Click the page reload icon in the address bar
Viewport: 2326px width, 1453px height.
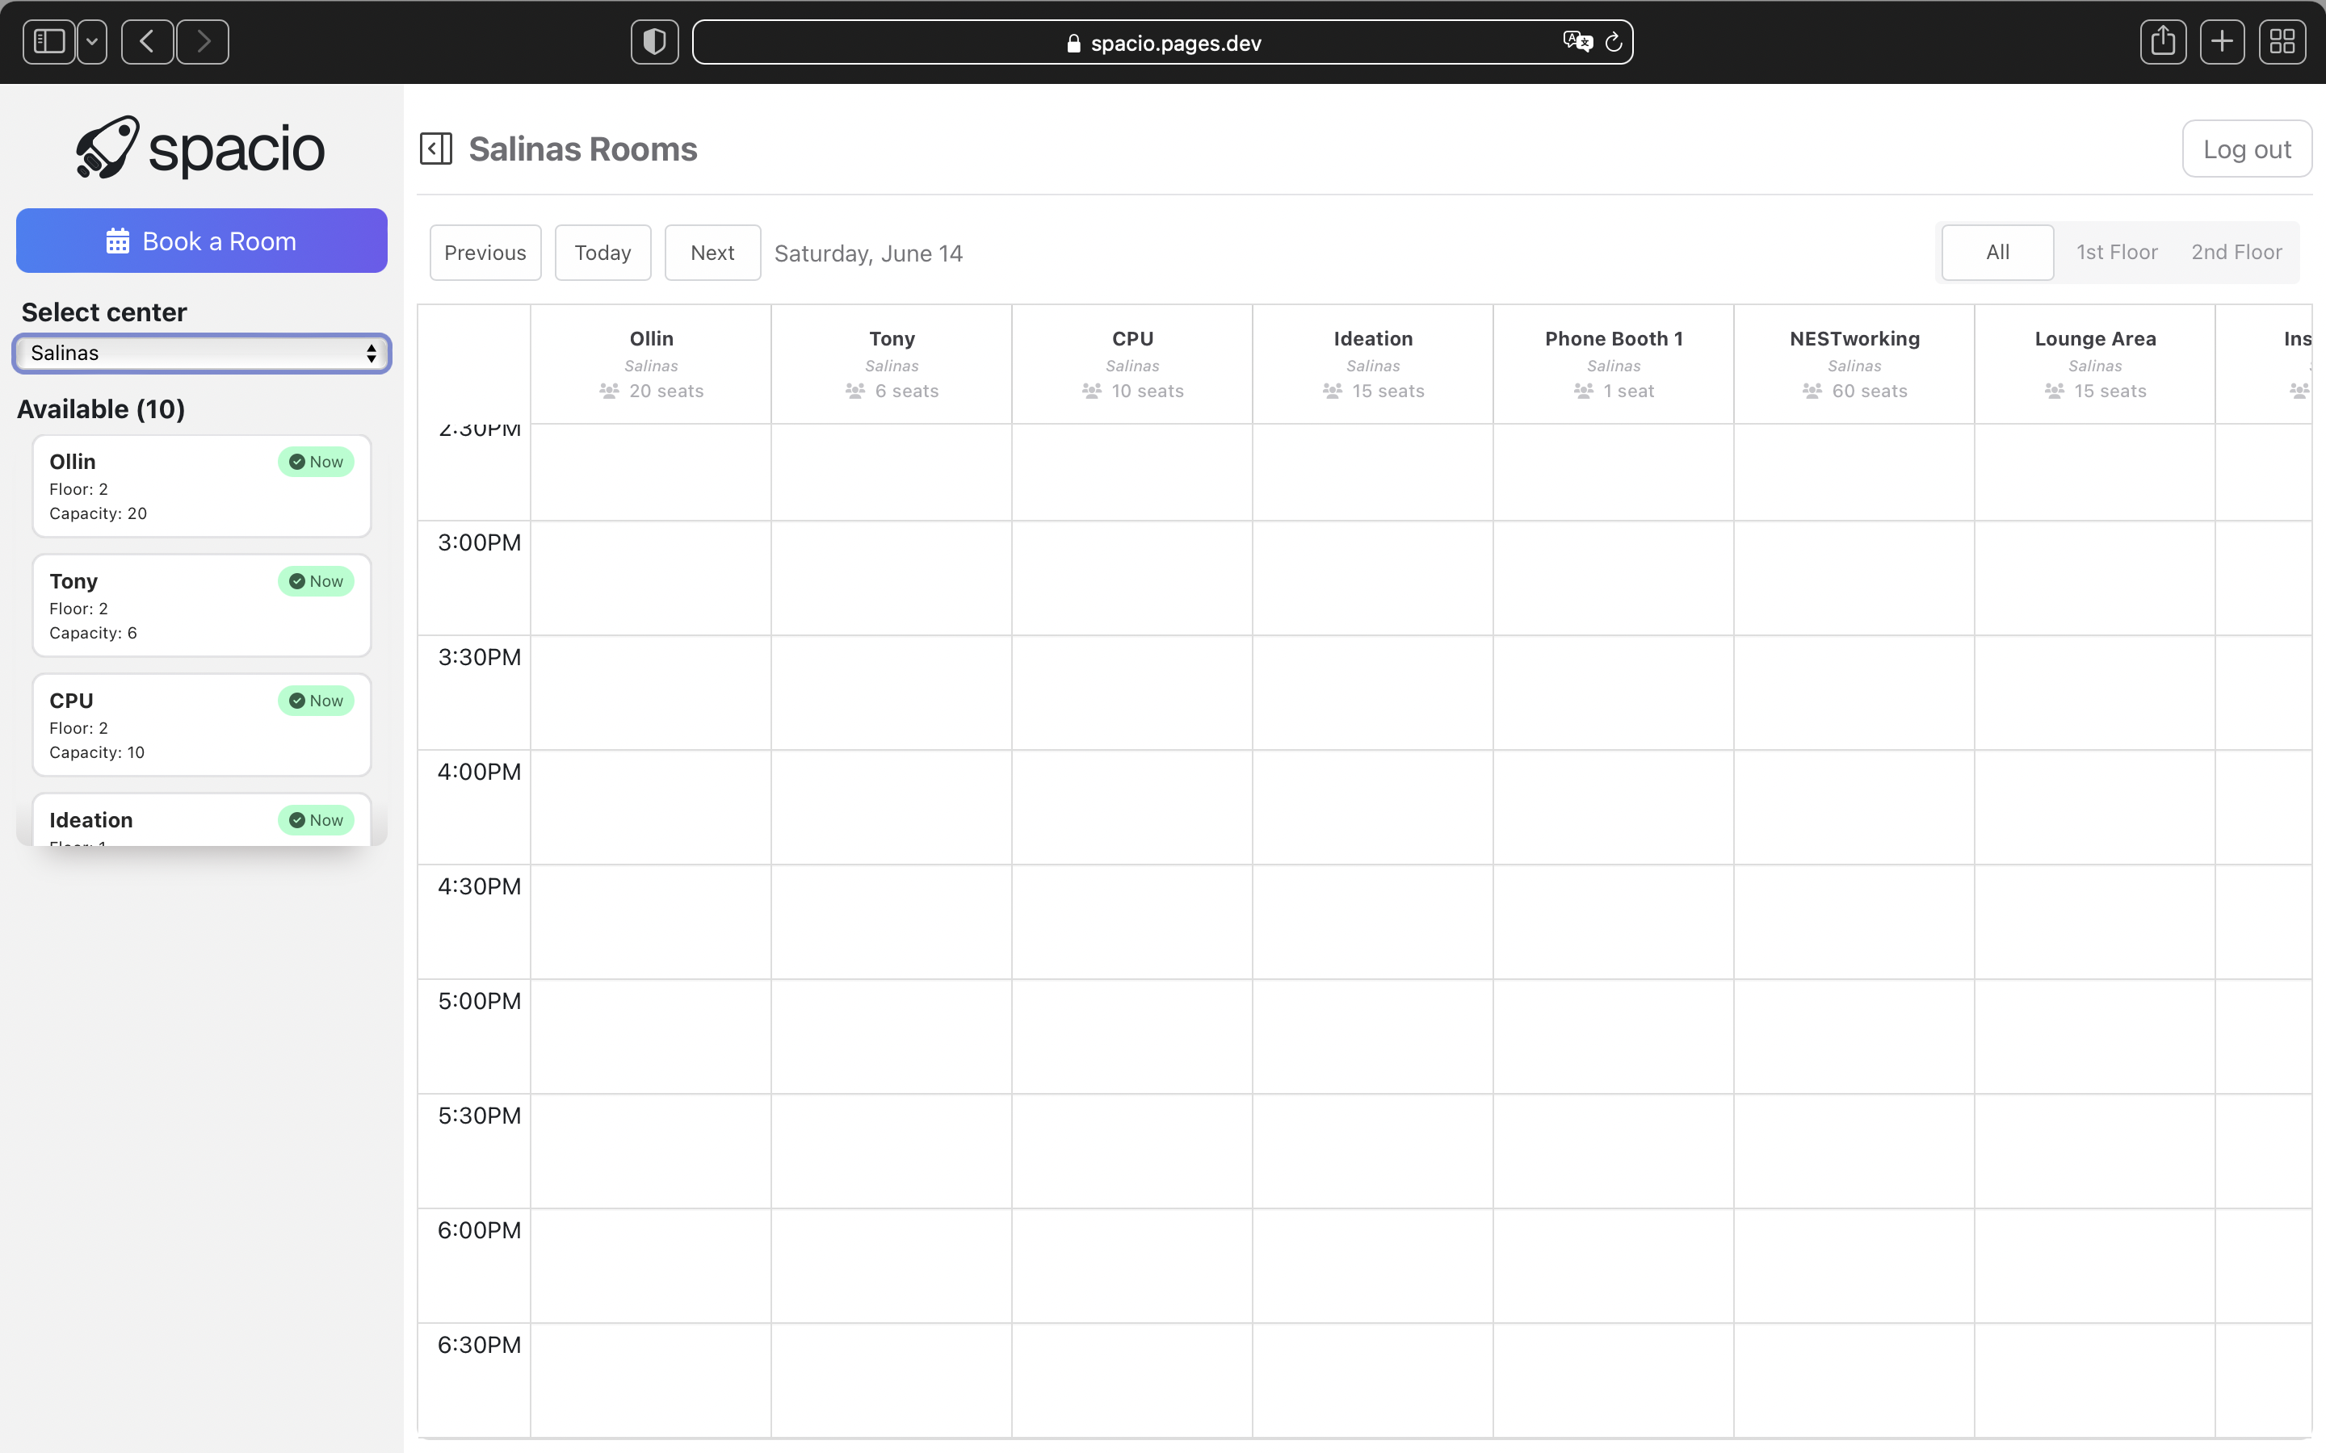1613,41
